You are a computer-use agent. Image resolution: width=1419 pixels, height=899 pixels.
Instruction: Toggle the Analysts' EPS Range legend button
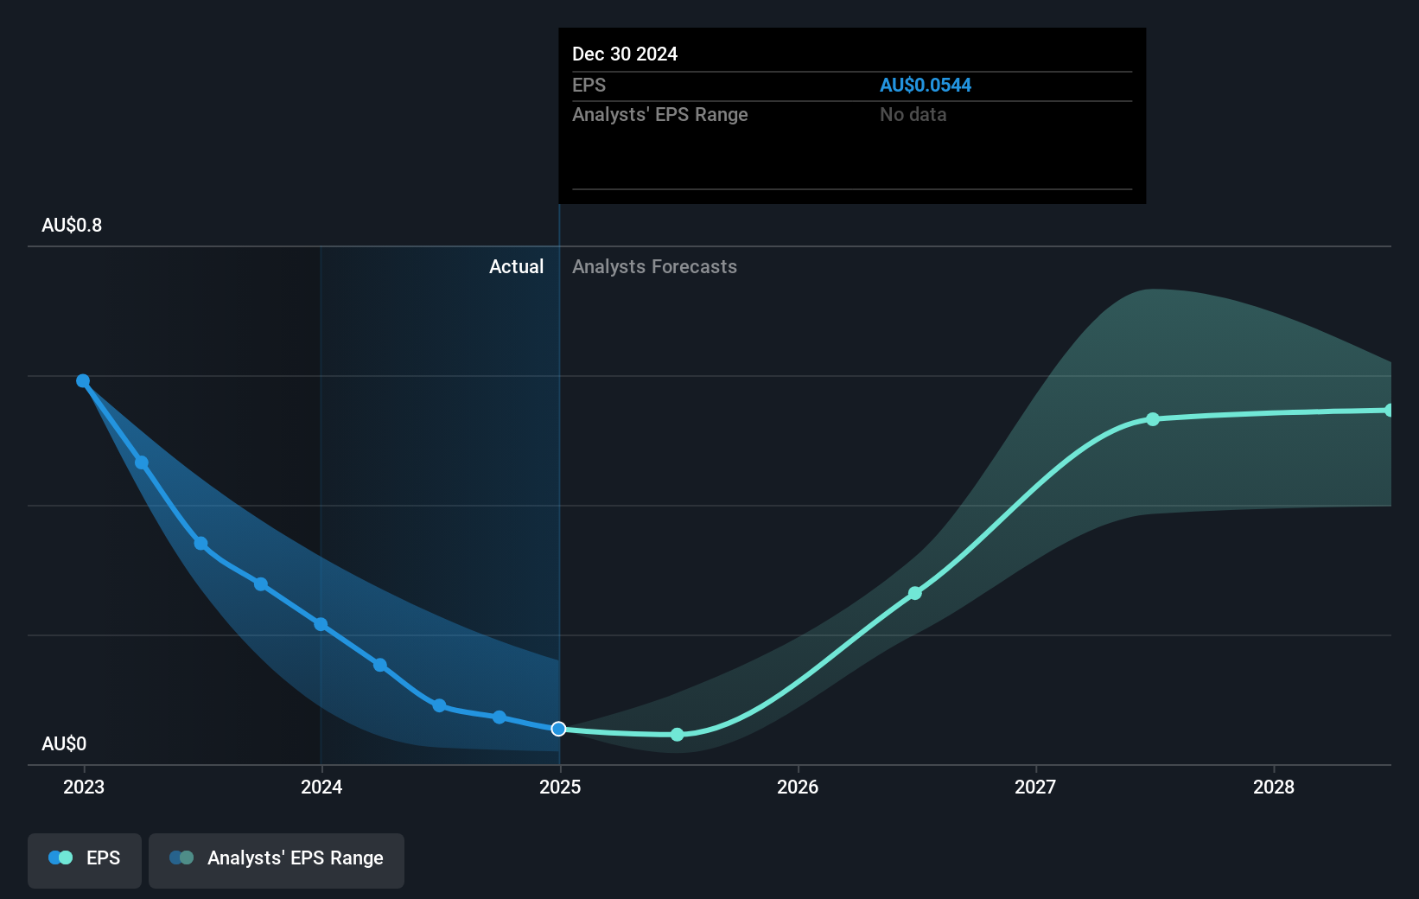pyautogui.click(x=277, y=860)
